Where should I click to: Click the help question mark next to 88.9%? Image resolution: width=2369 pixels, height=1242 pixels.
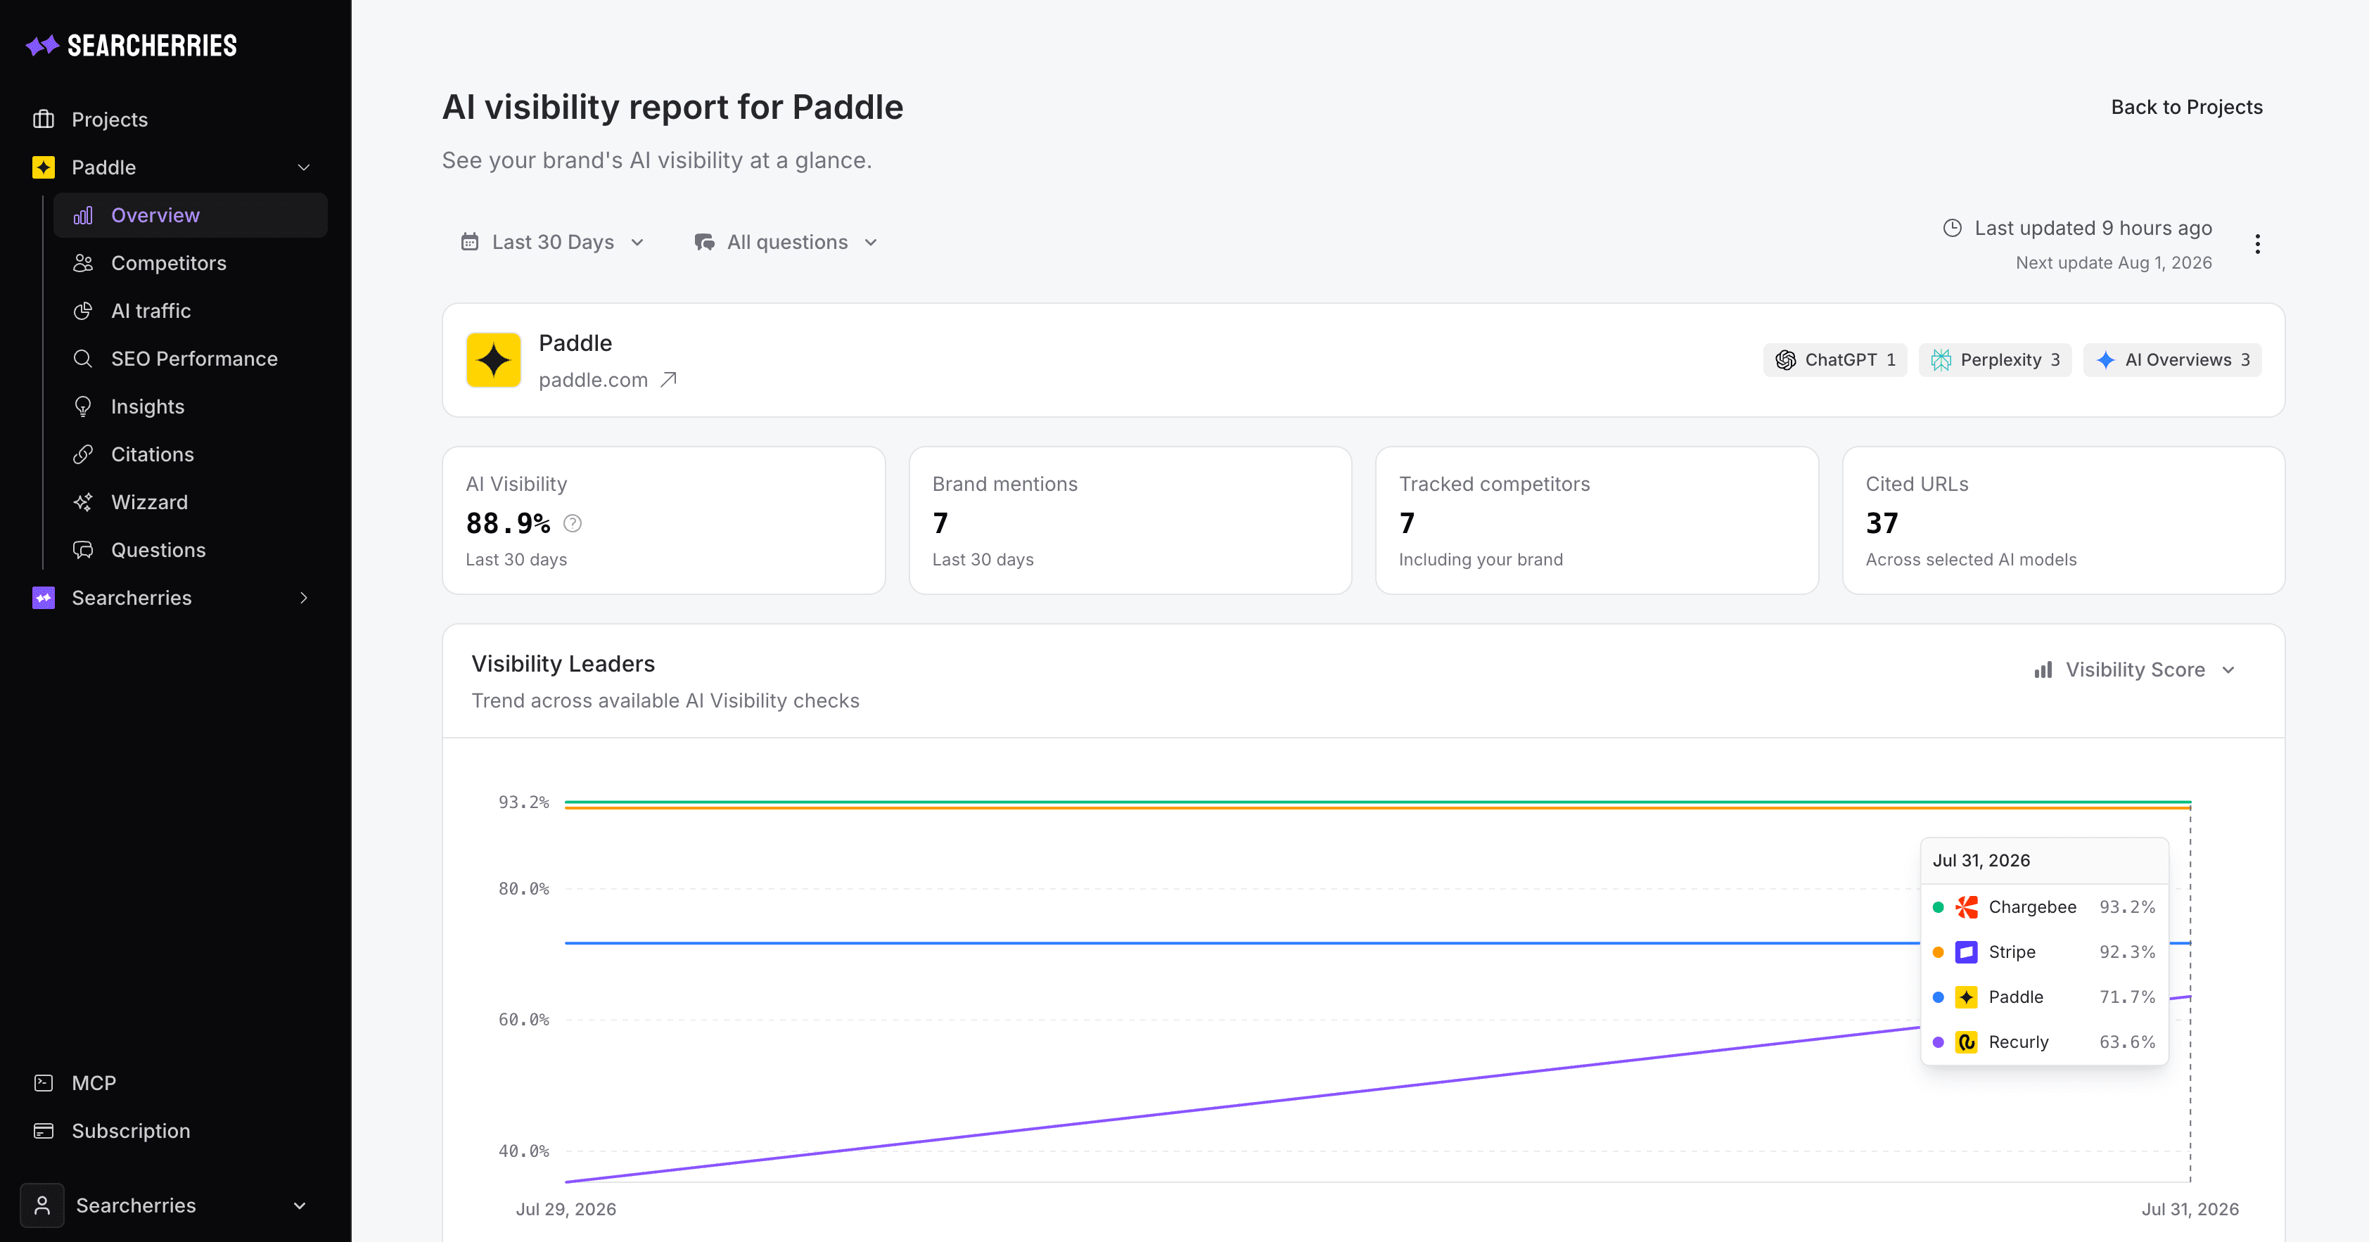tap(572, 523)
